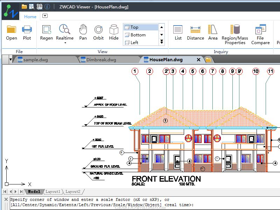Select the Top view option
Image resolution: width=280 pixels, height=210 pixels.
click(141, 27)
